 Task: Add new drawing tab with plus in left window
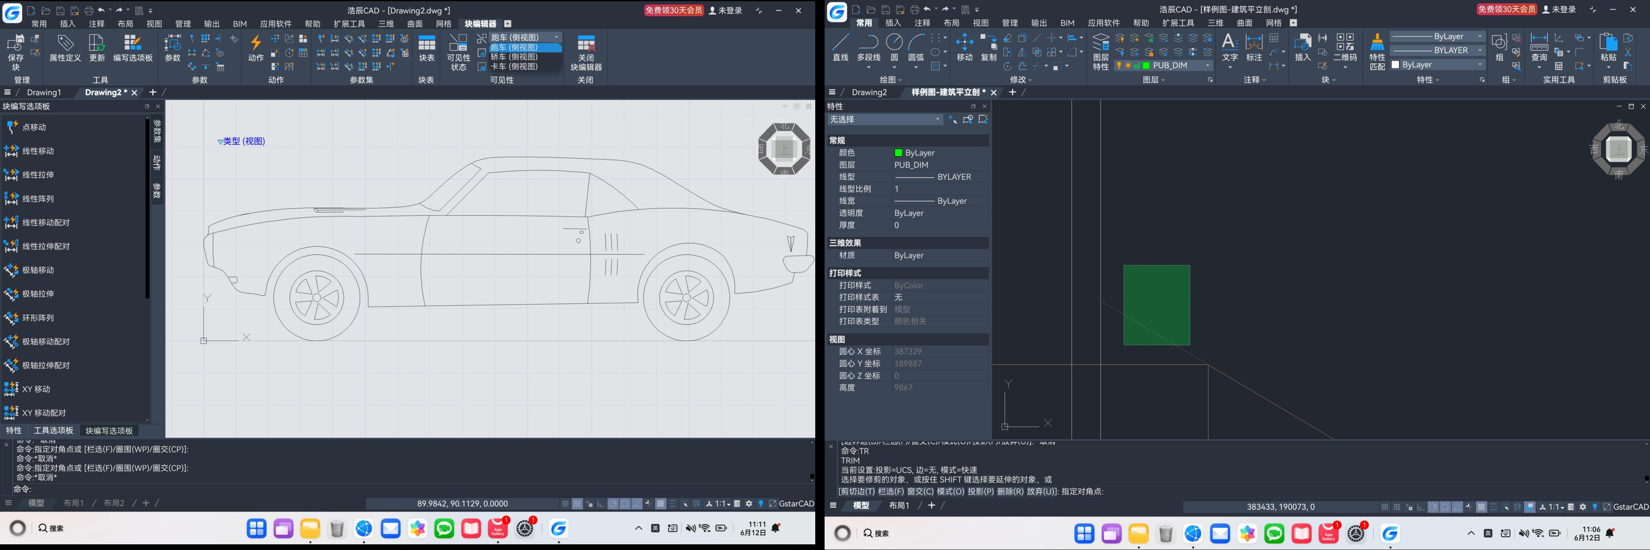[x=152, y=92]
